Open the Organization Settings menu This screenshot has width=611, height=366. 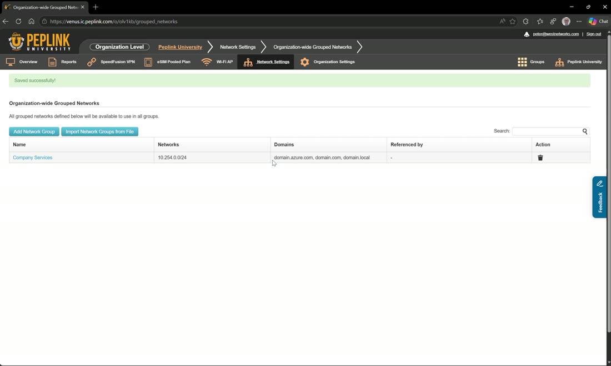tap(328, 62)
